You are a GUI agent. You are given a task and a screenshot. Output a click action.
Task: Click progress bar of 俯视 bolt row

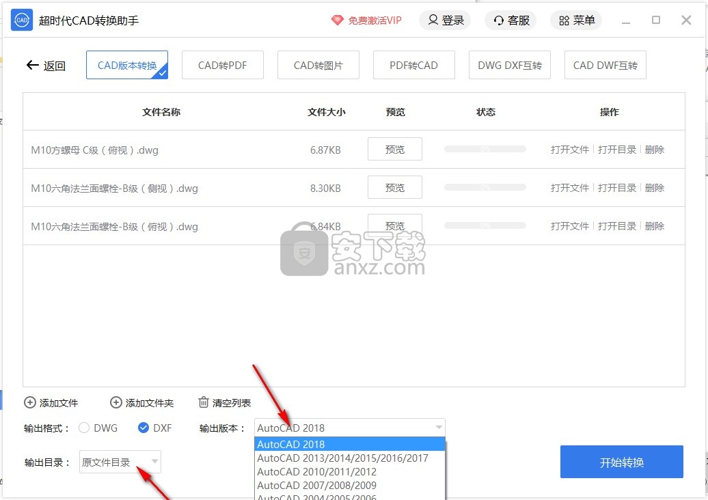(x=485, y=225)
